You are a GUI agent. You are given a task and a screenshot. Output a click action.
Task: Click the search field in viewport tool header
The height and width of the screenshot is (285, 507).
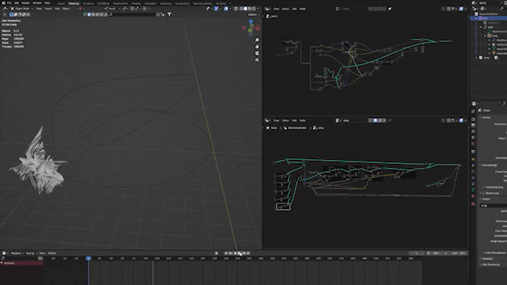[132, 14]
